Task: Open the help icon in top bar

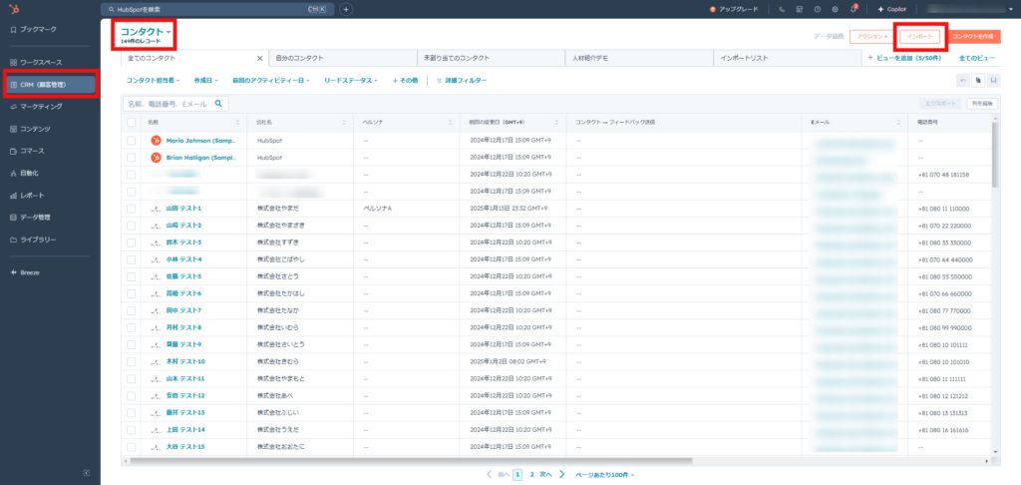Action: [x=818, y=9]
